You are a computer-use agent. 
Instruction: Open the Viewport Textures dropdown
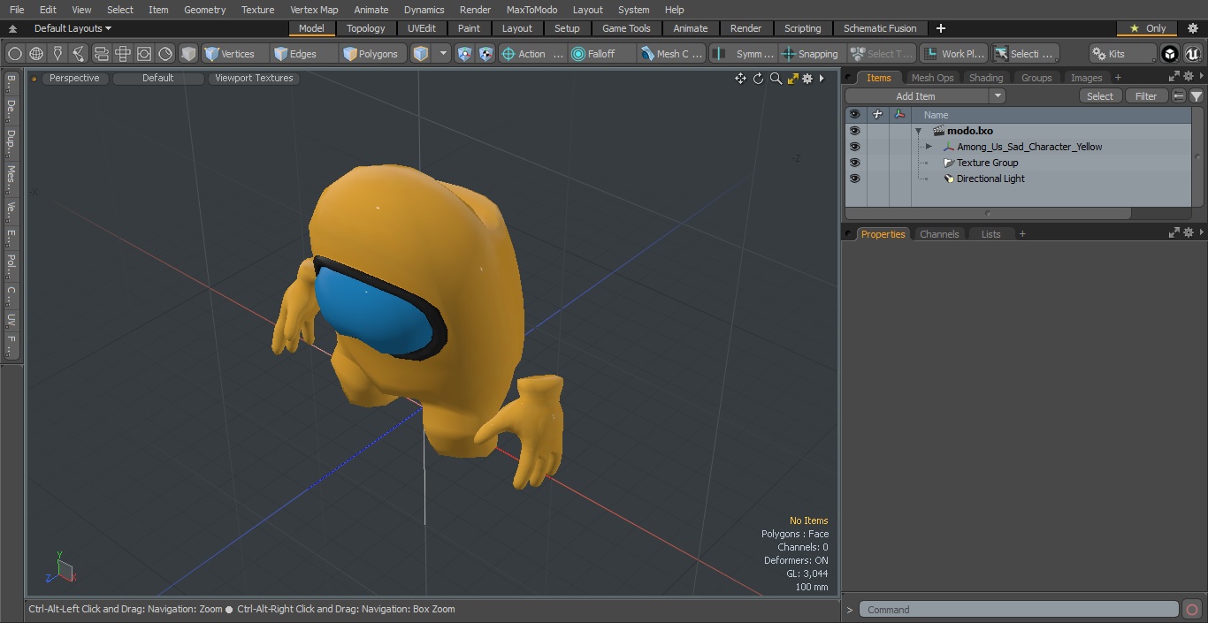tap(254, 78)
